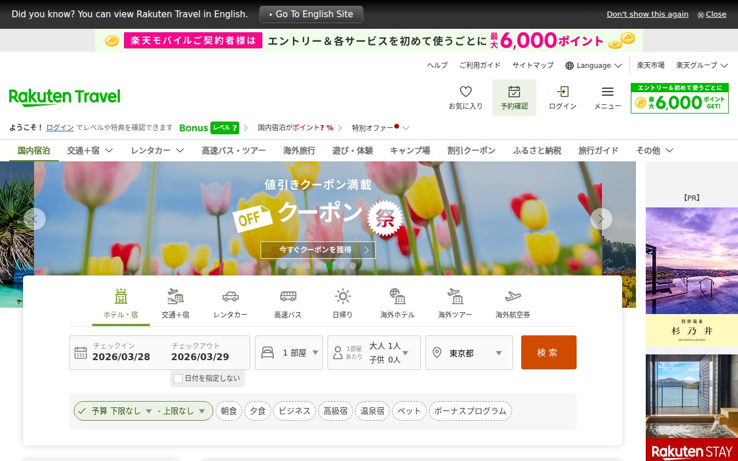Open the ふるさと納税 navigation item
738x461 pixels.
tap(537, 150)
